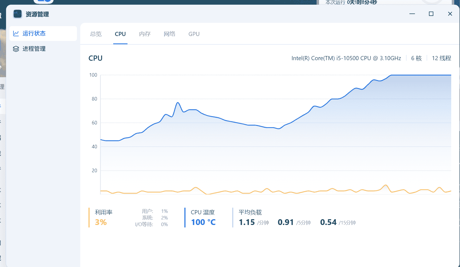Click the 12 线程 thread count label
The width and height of the screenshot is (460, 267).
coord(441,58)
